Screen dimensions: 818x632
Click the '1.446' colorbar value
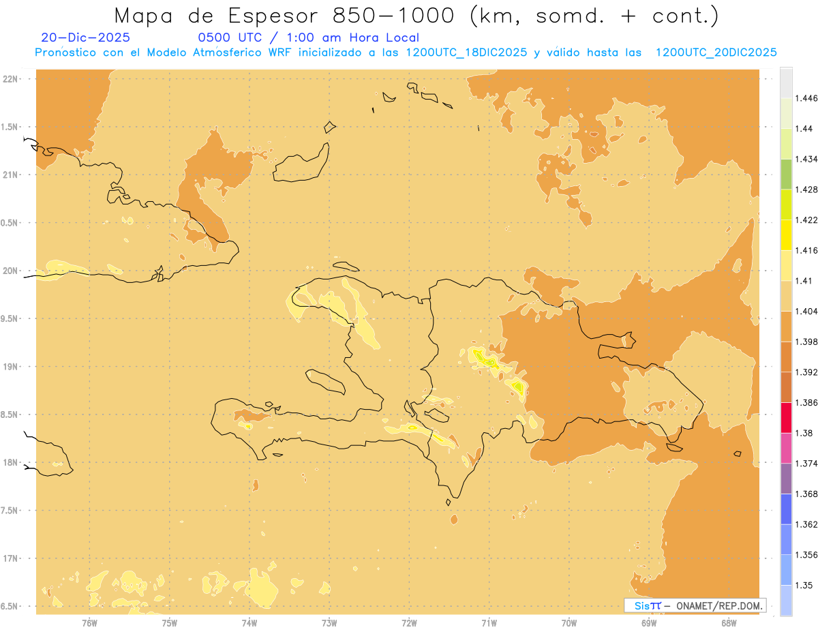(806, 98)
